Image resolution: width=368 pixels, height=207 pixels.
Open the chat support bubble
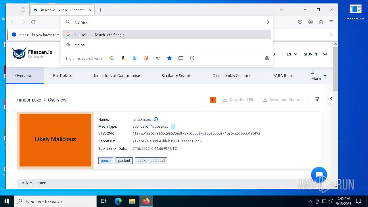319,175
